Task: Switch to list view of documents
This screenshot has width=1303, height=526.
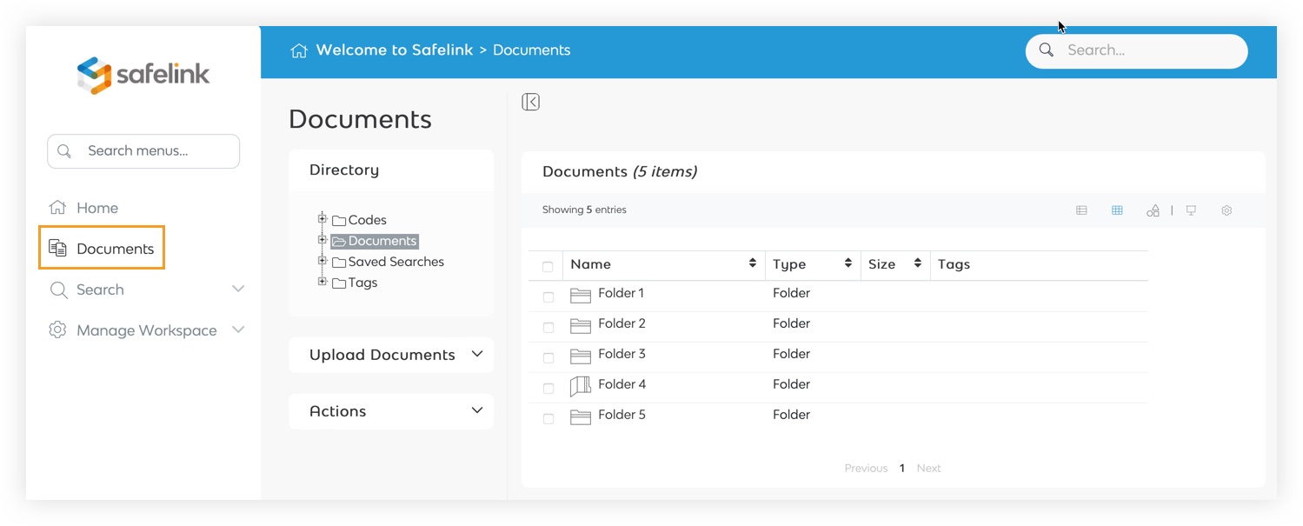Action: [1081, 210]
